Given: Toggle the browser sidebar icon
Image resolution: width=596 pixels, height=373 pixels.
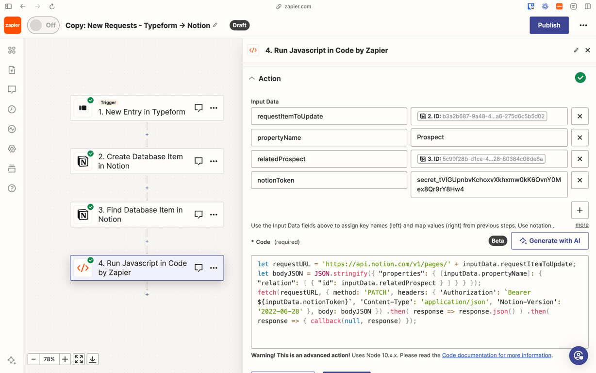Looking at the screenshot, I should 8,7.
